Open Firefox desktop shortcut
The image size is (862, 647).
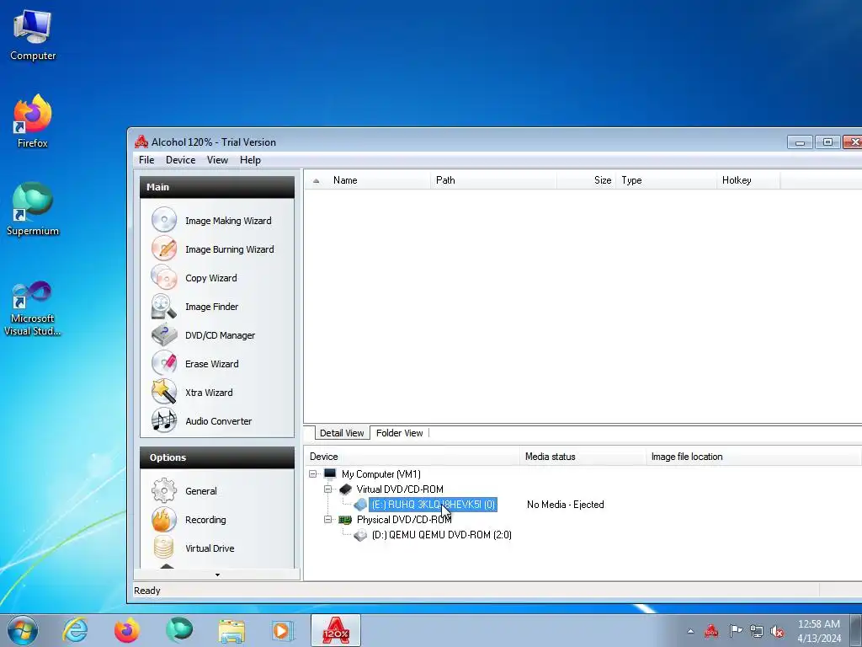33,121
